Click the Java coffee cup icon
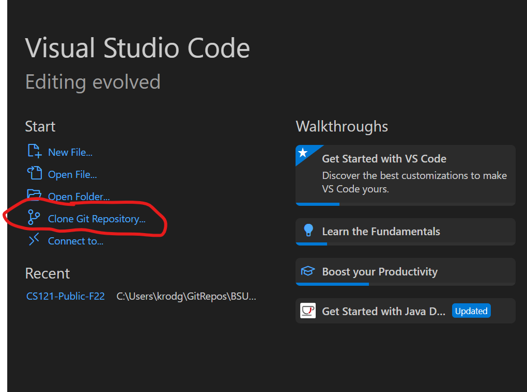This screenshot has width=527, height=392. (308, 311)
